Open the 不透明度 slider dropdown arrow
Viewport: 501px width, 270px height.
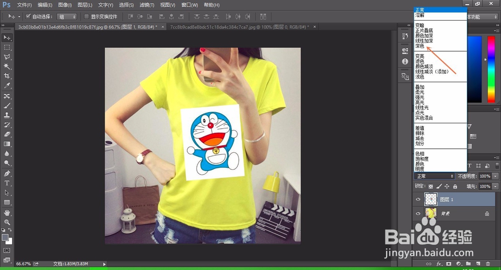(495, 176)
